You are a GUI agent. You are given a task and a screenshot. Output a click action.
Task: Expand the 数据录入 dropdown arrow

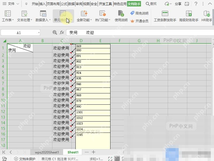point(50,20)
